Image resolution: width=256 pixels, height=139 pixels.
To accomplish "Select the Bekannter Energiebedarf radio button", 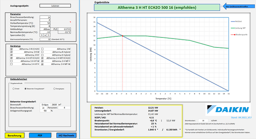I will click(25, 89).
